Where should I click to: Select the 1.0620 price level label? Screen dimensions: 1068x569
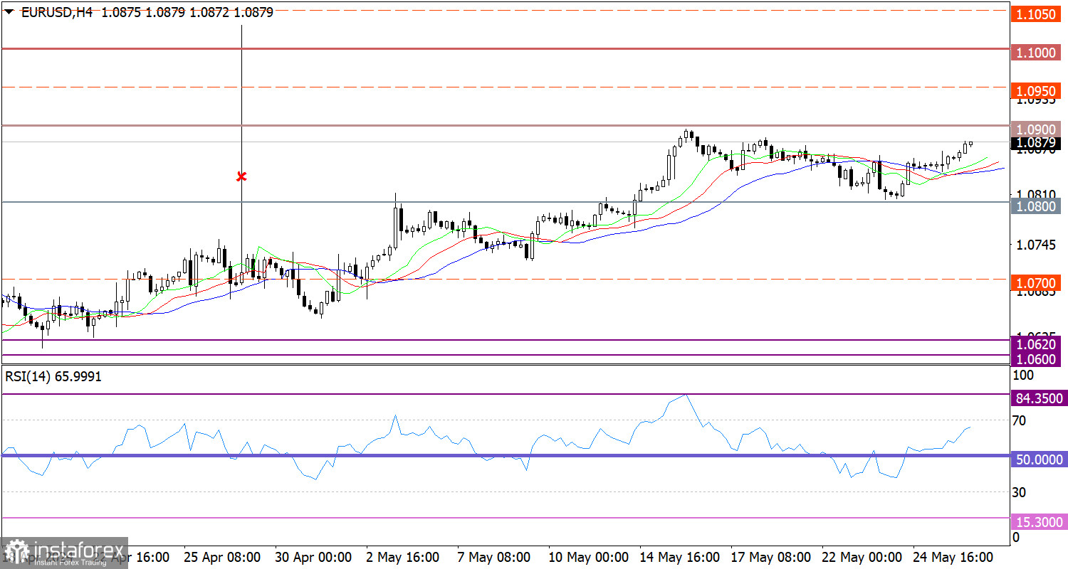coord(1035,344)
